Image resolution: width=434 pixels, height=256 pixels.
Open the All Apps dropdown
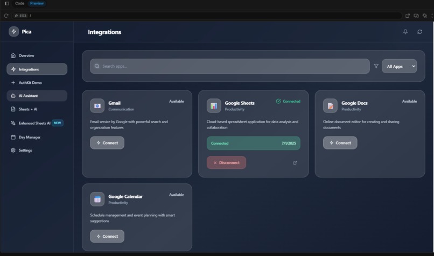(x=399, y=66)
